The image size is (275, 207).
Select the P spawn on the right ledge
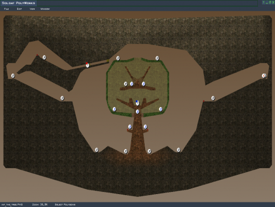(x=213, y=98)
